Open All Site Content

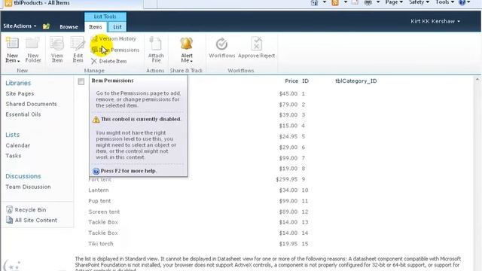tap(32, 221)
